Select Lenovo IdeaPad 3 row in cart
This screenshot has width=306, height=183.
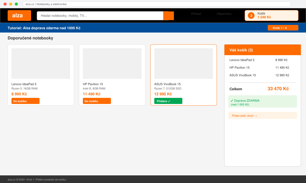point(263,60)
